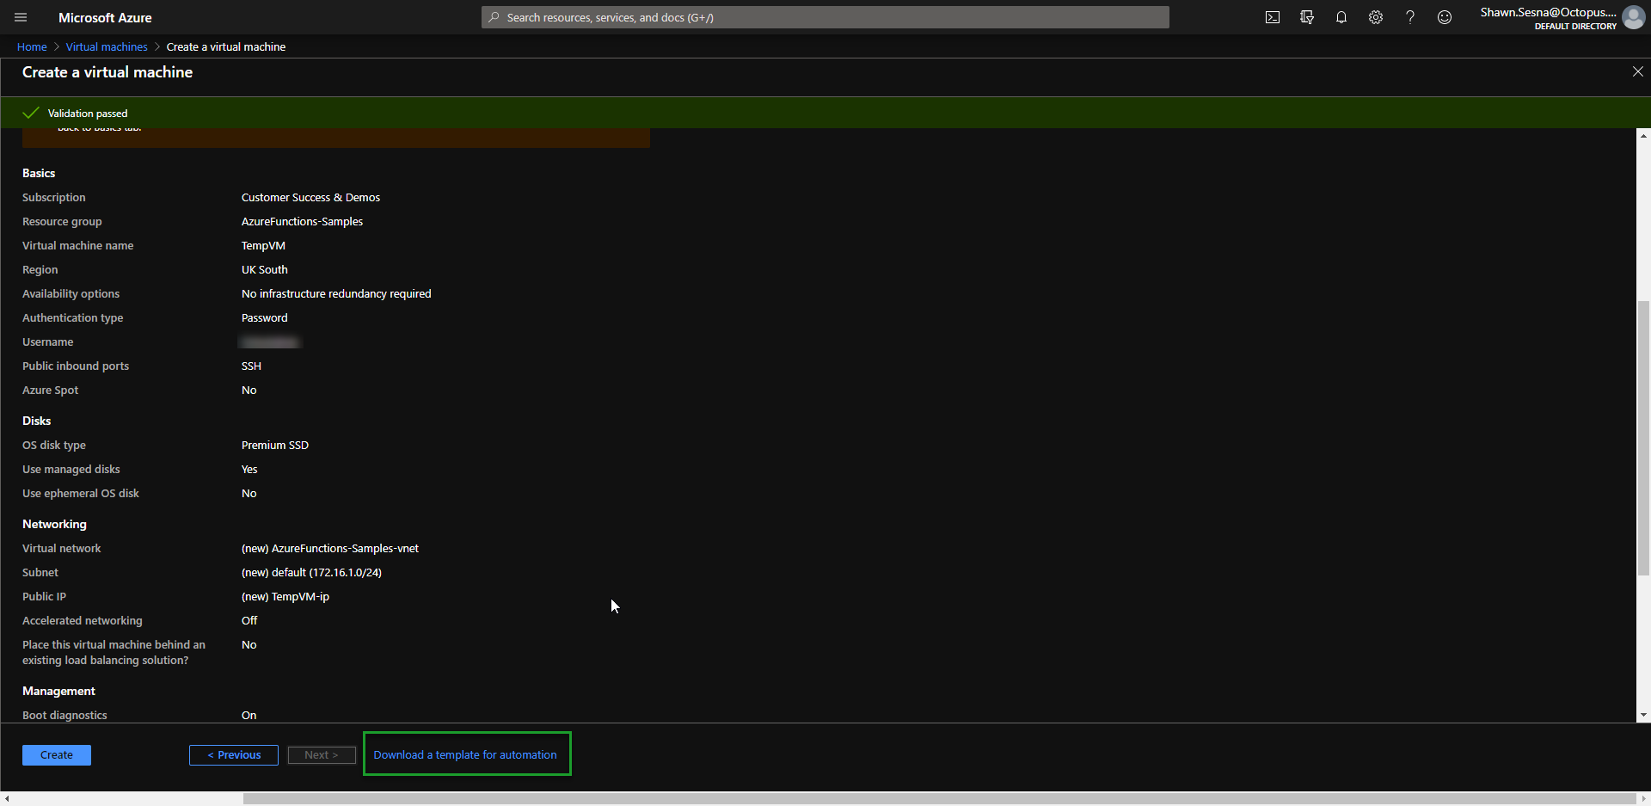Close the Create a virtual machine blade
The height and width of the screenshot is (806, 1651).
1637,72
